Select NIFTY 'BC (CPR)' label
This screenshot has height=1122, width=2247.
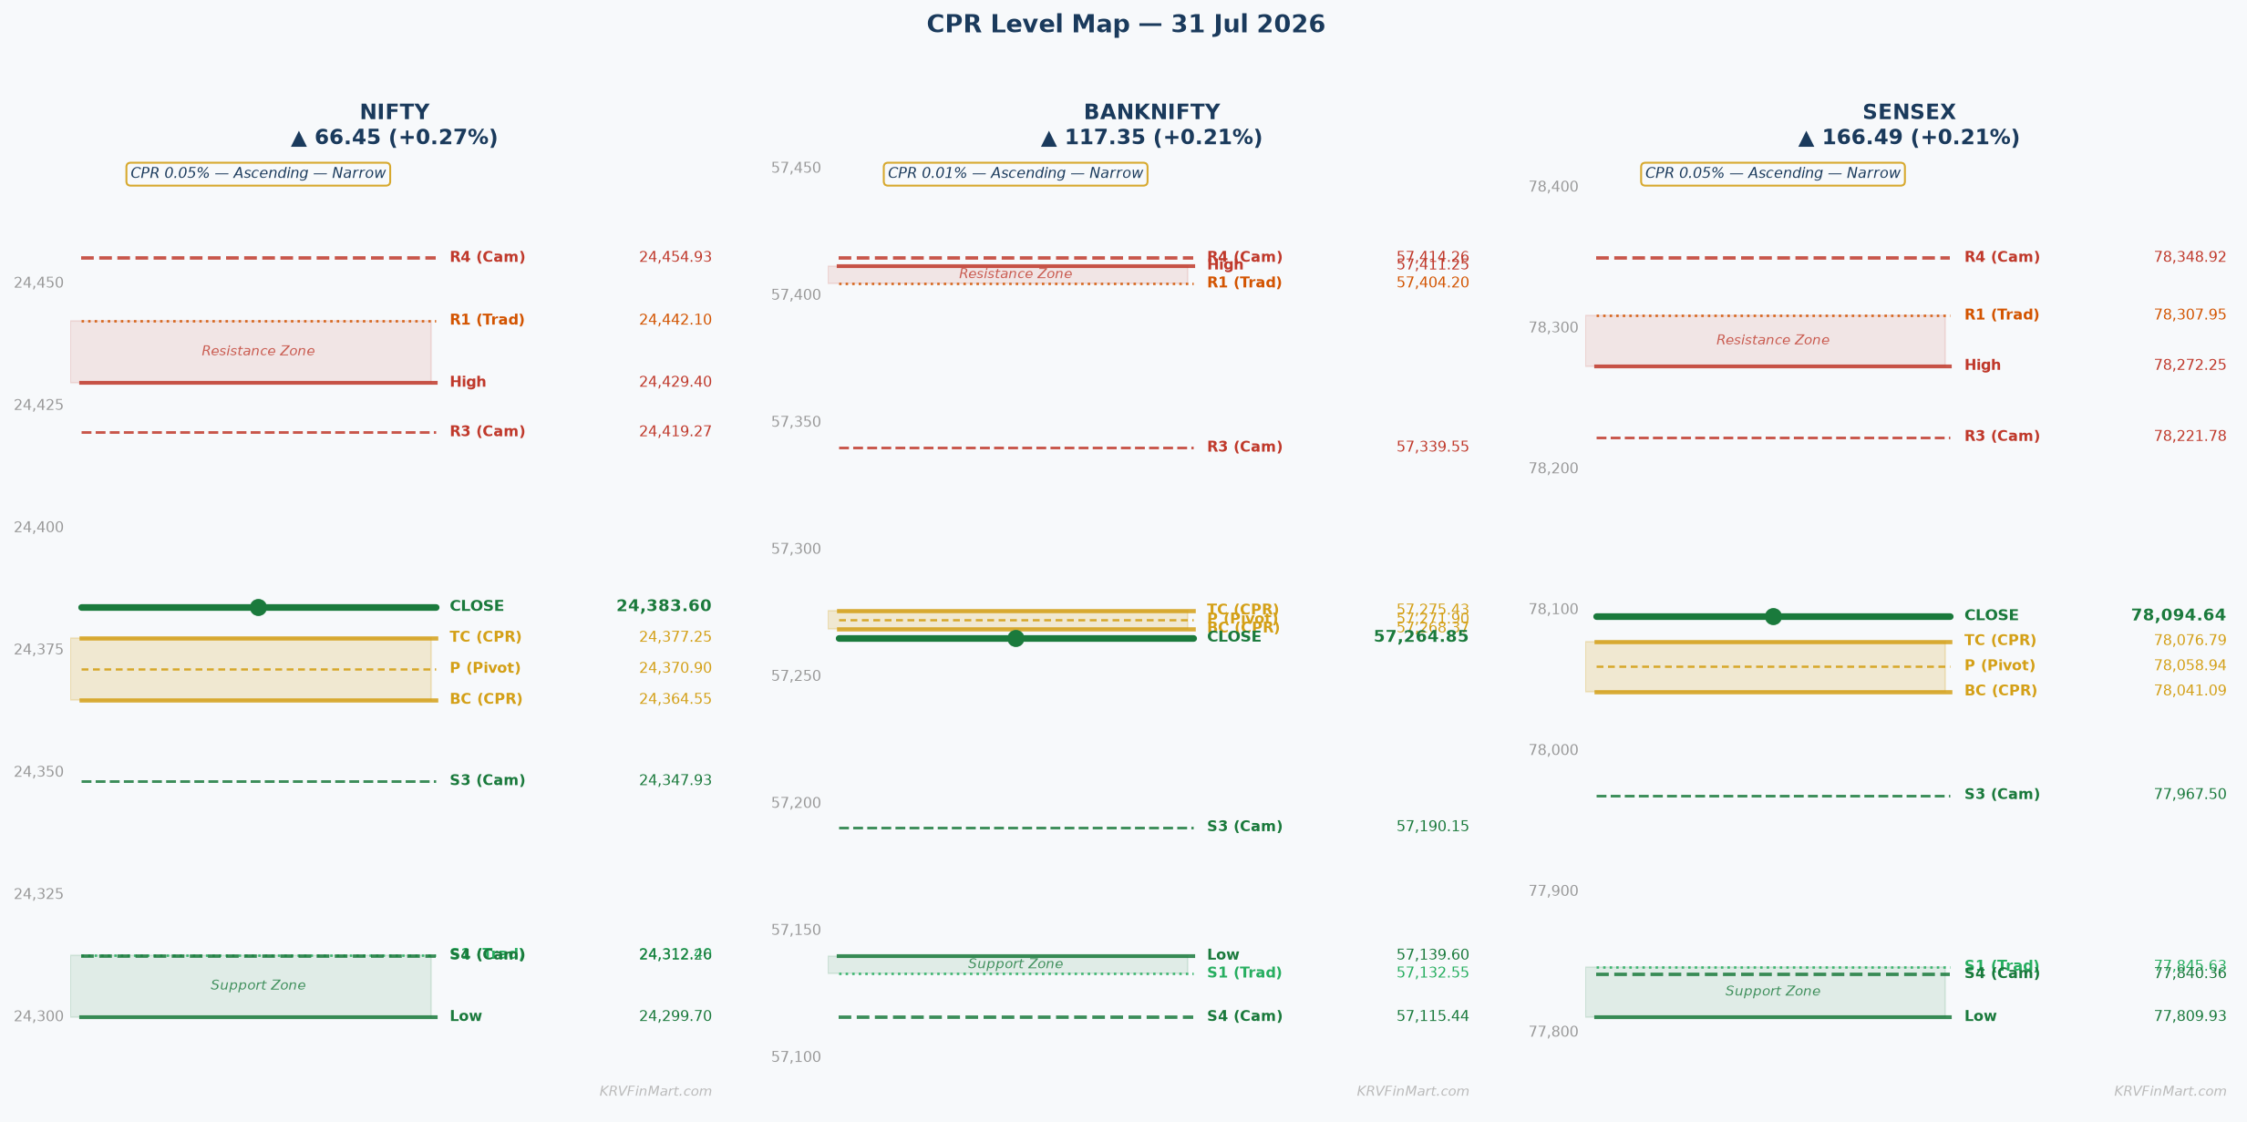pyautogui.click(x=486, y=699)
